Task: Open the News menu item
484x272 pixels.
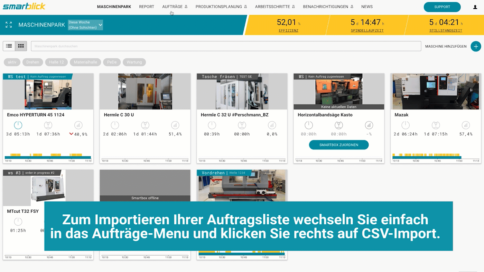Action: pos(367,7)
